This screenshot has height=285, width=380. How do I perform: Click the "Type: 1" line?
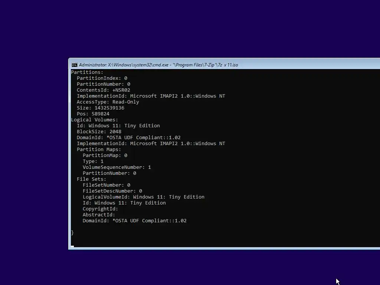coord(93,161)
